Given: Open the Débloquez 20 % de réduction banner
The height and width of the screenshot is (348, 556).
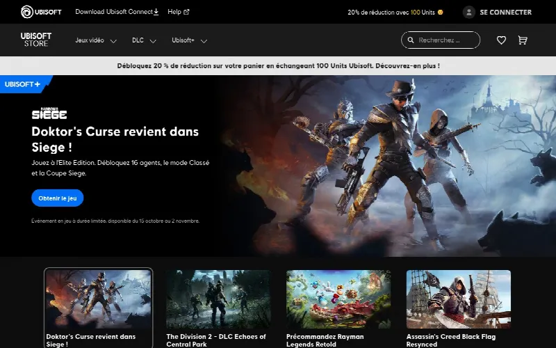Looking at the screenshot, I should (278, 65).
